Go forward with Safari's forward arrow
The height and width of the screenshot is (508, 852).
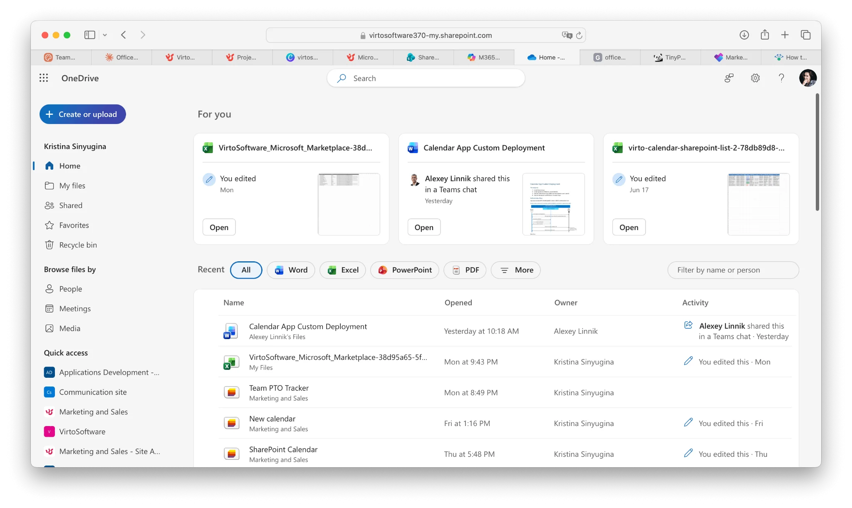[x=143, y=35]
